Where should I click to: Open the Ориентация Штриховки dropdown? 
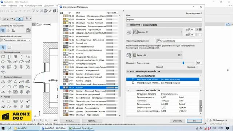(x=179, y=41)
